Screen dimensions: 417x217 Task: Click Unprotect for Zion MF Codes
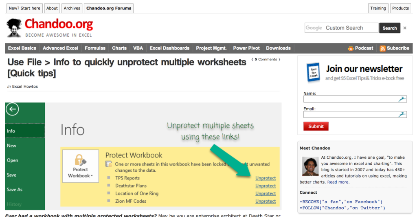[x=266, y=201]
